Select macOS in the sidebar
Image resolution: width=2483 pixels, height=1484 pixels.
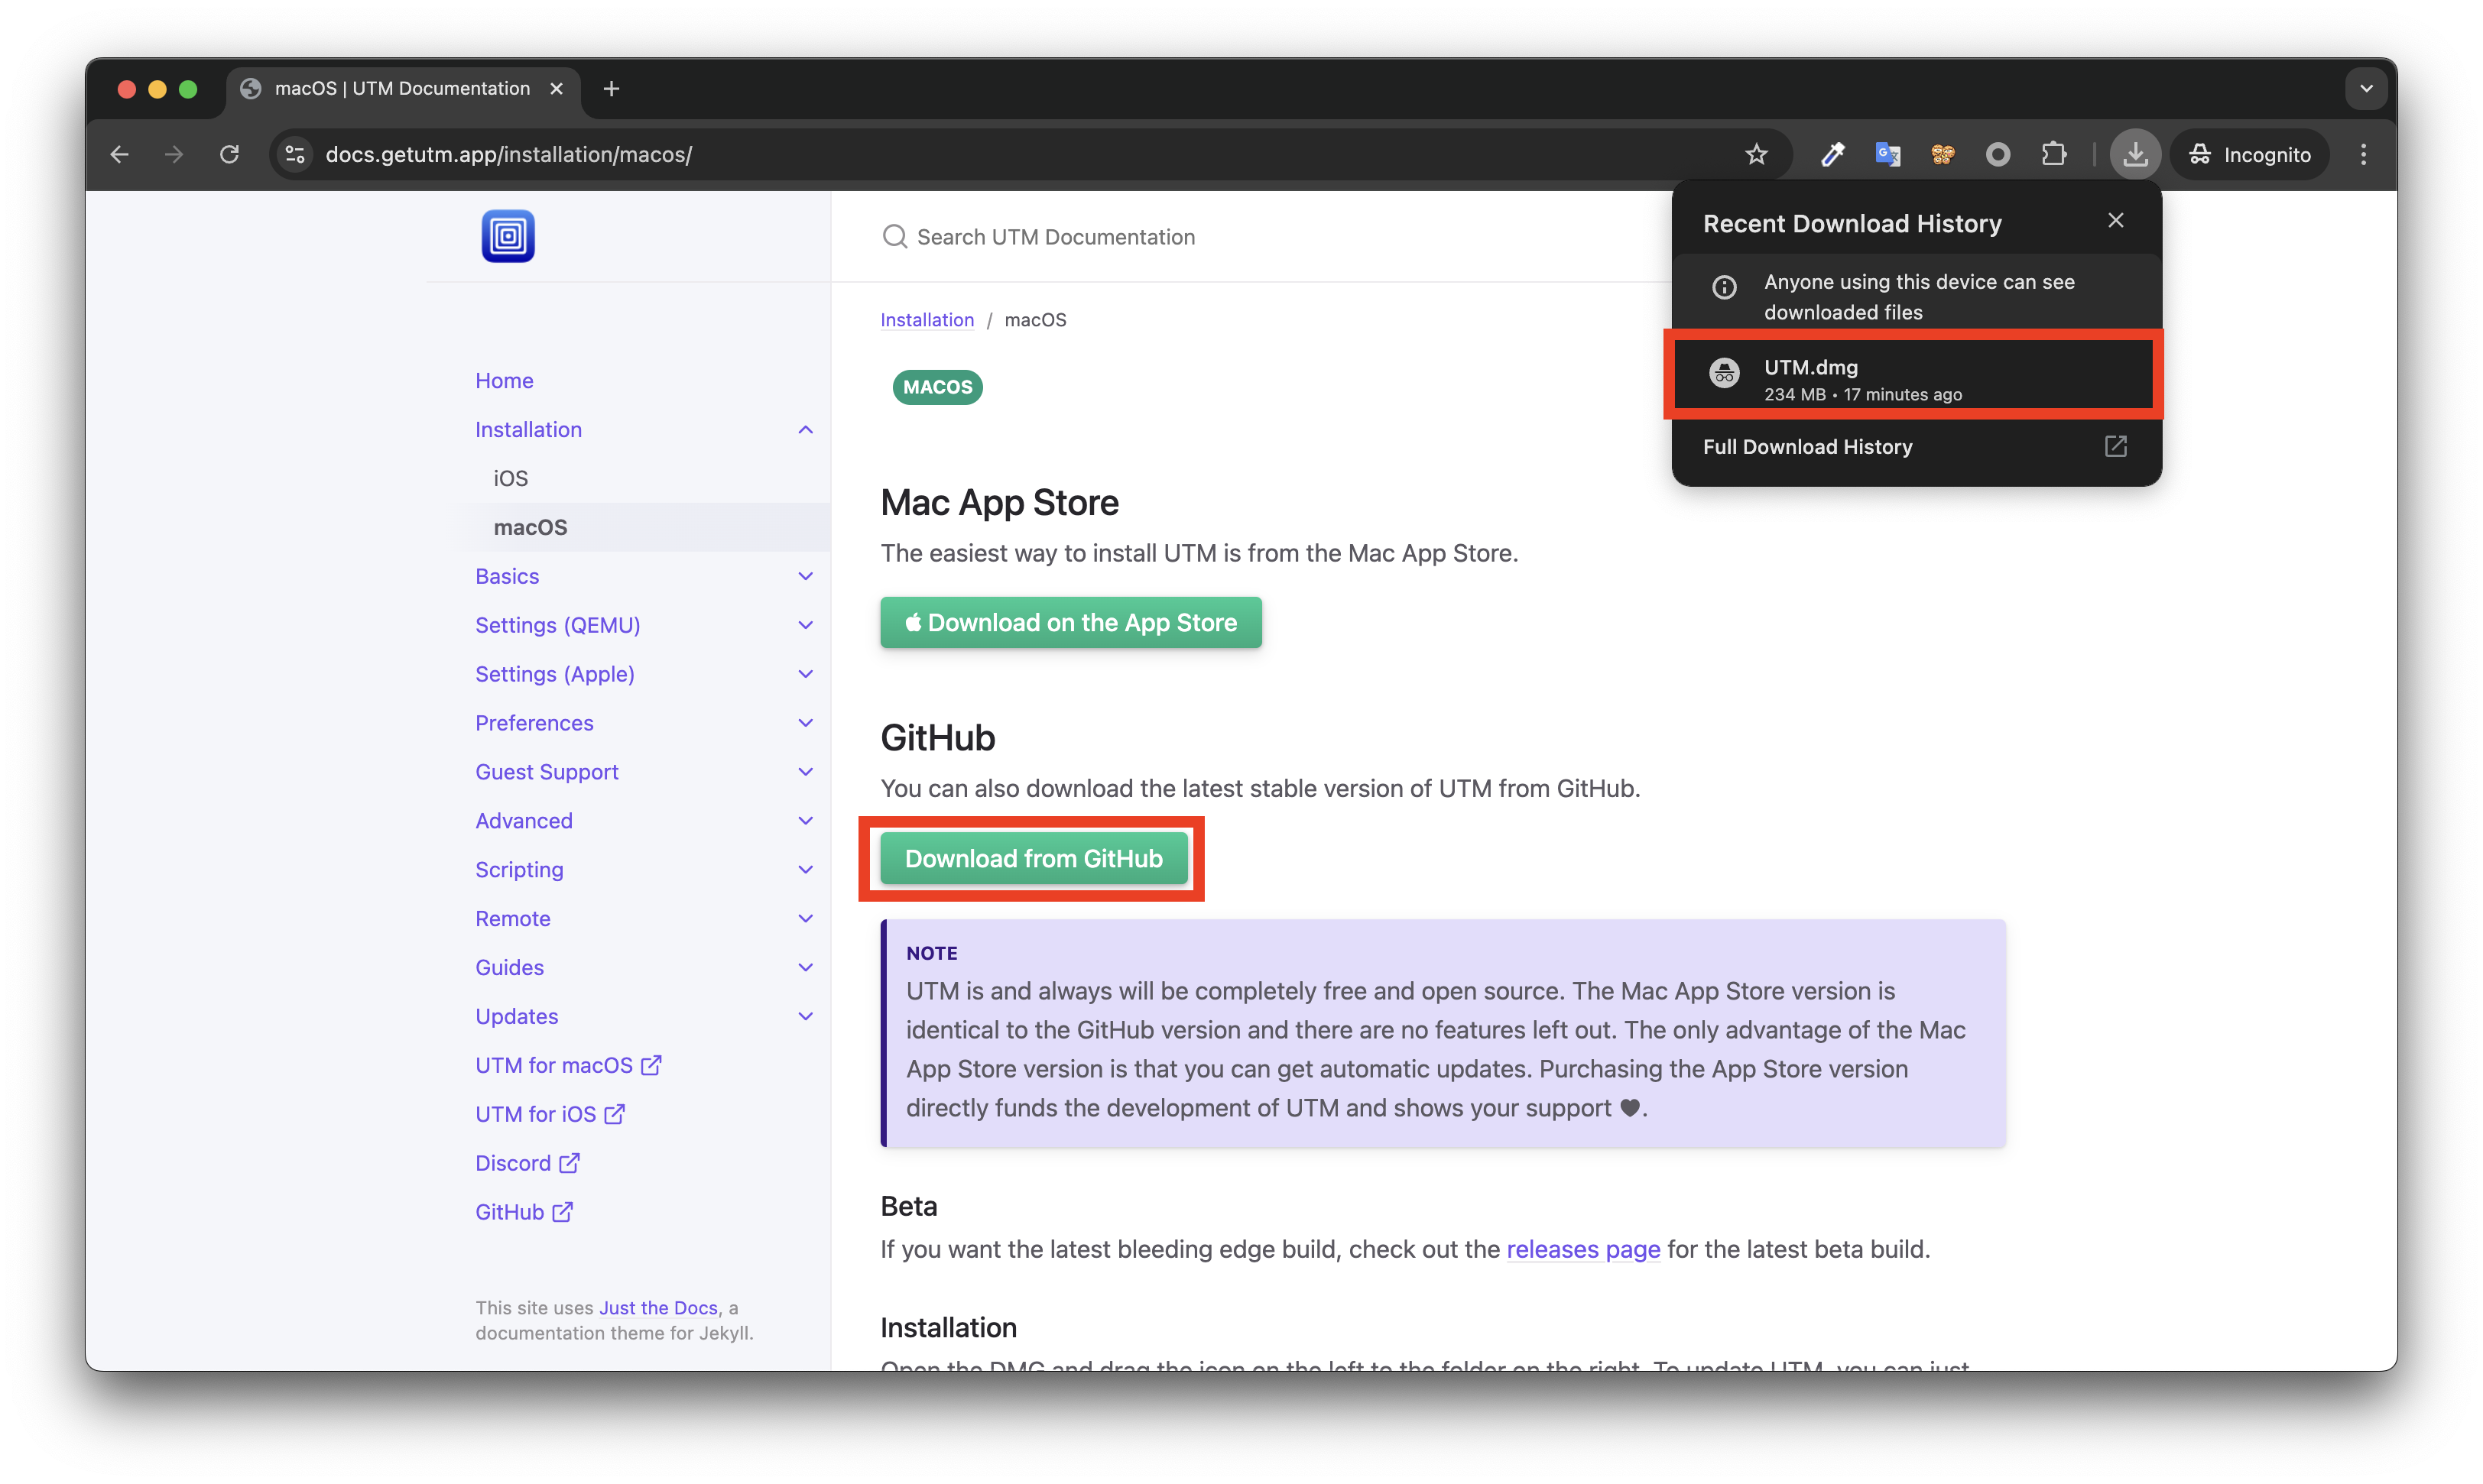pos(531,528)
